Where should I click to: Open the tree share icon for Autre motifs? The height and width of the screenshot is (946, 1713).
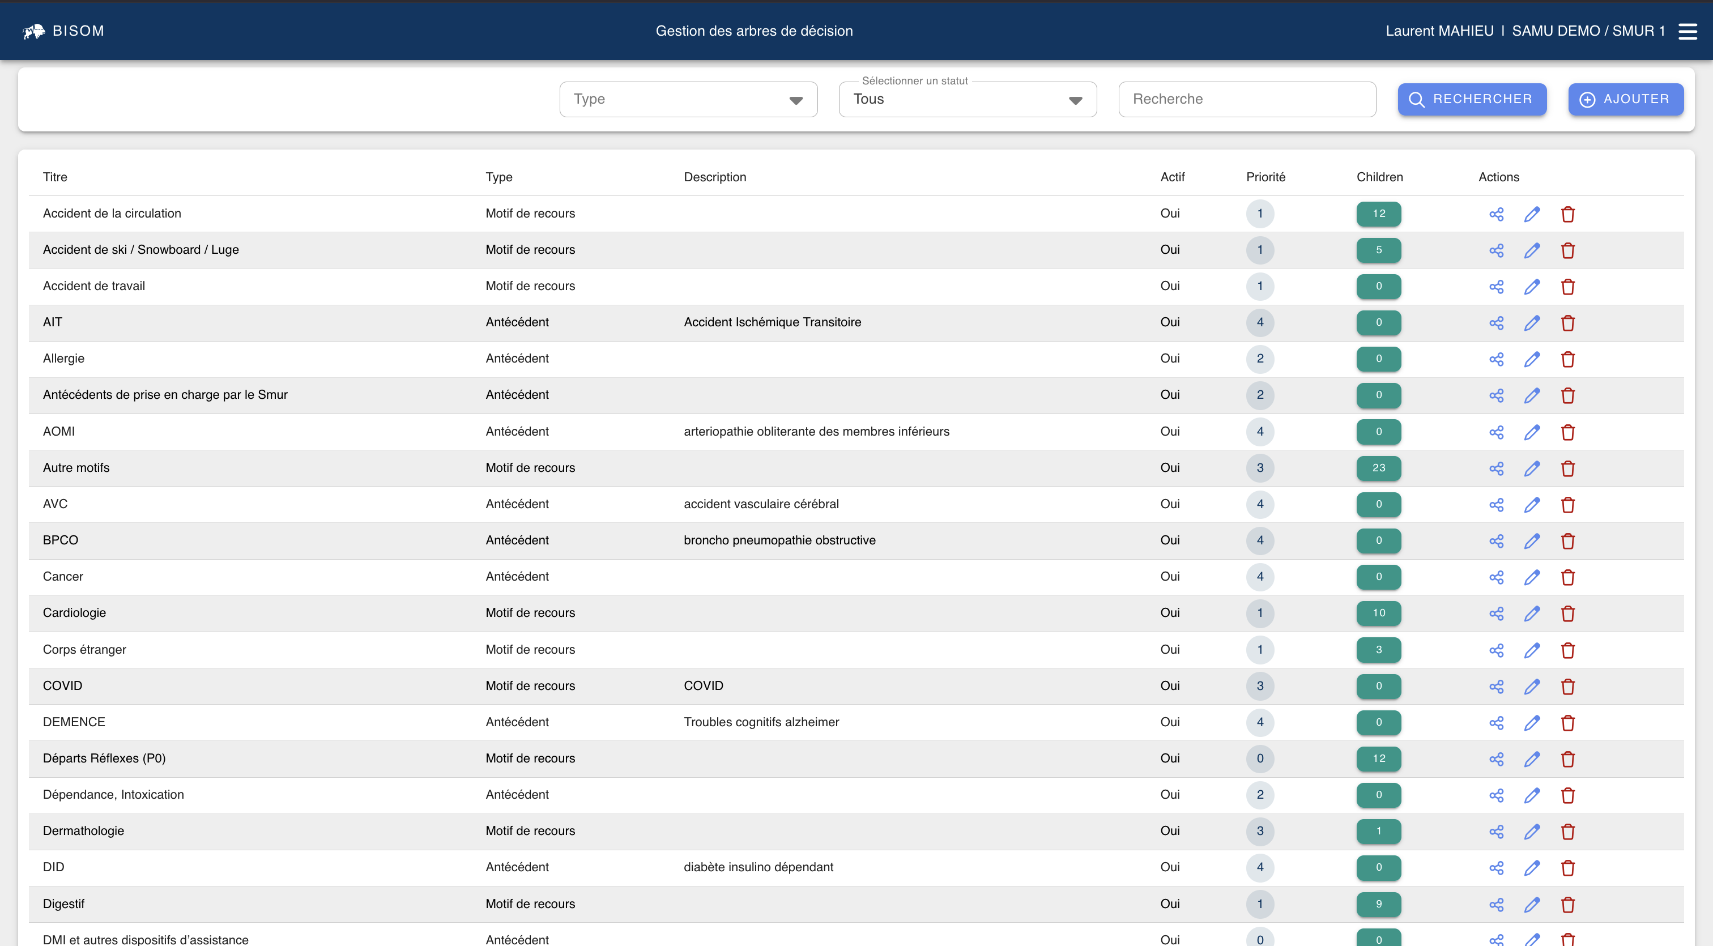(1496, 468)
